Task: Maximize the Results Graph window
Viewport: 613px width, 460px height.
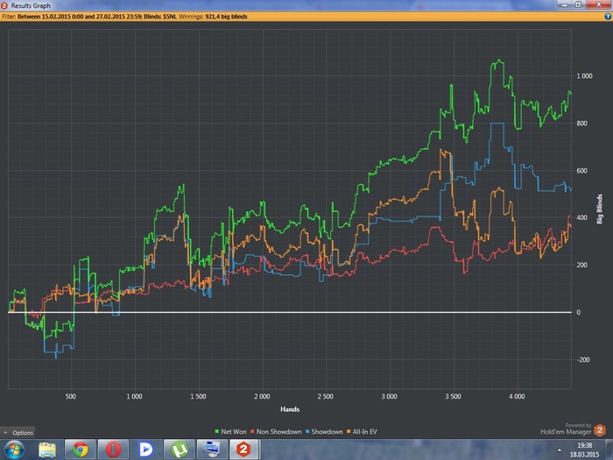Action: coord(578,4)
